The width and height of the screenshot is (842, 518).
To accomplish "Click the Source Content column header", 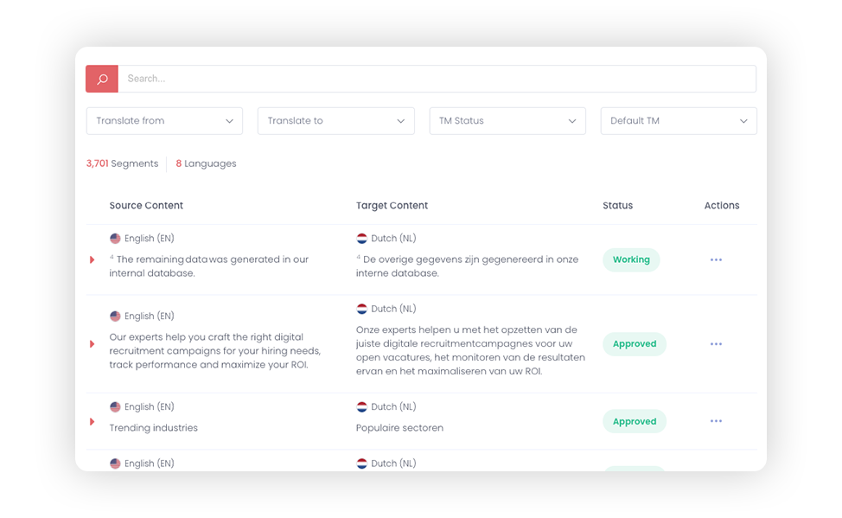I will click(x=146, y=206).
